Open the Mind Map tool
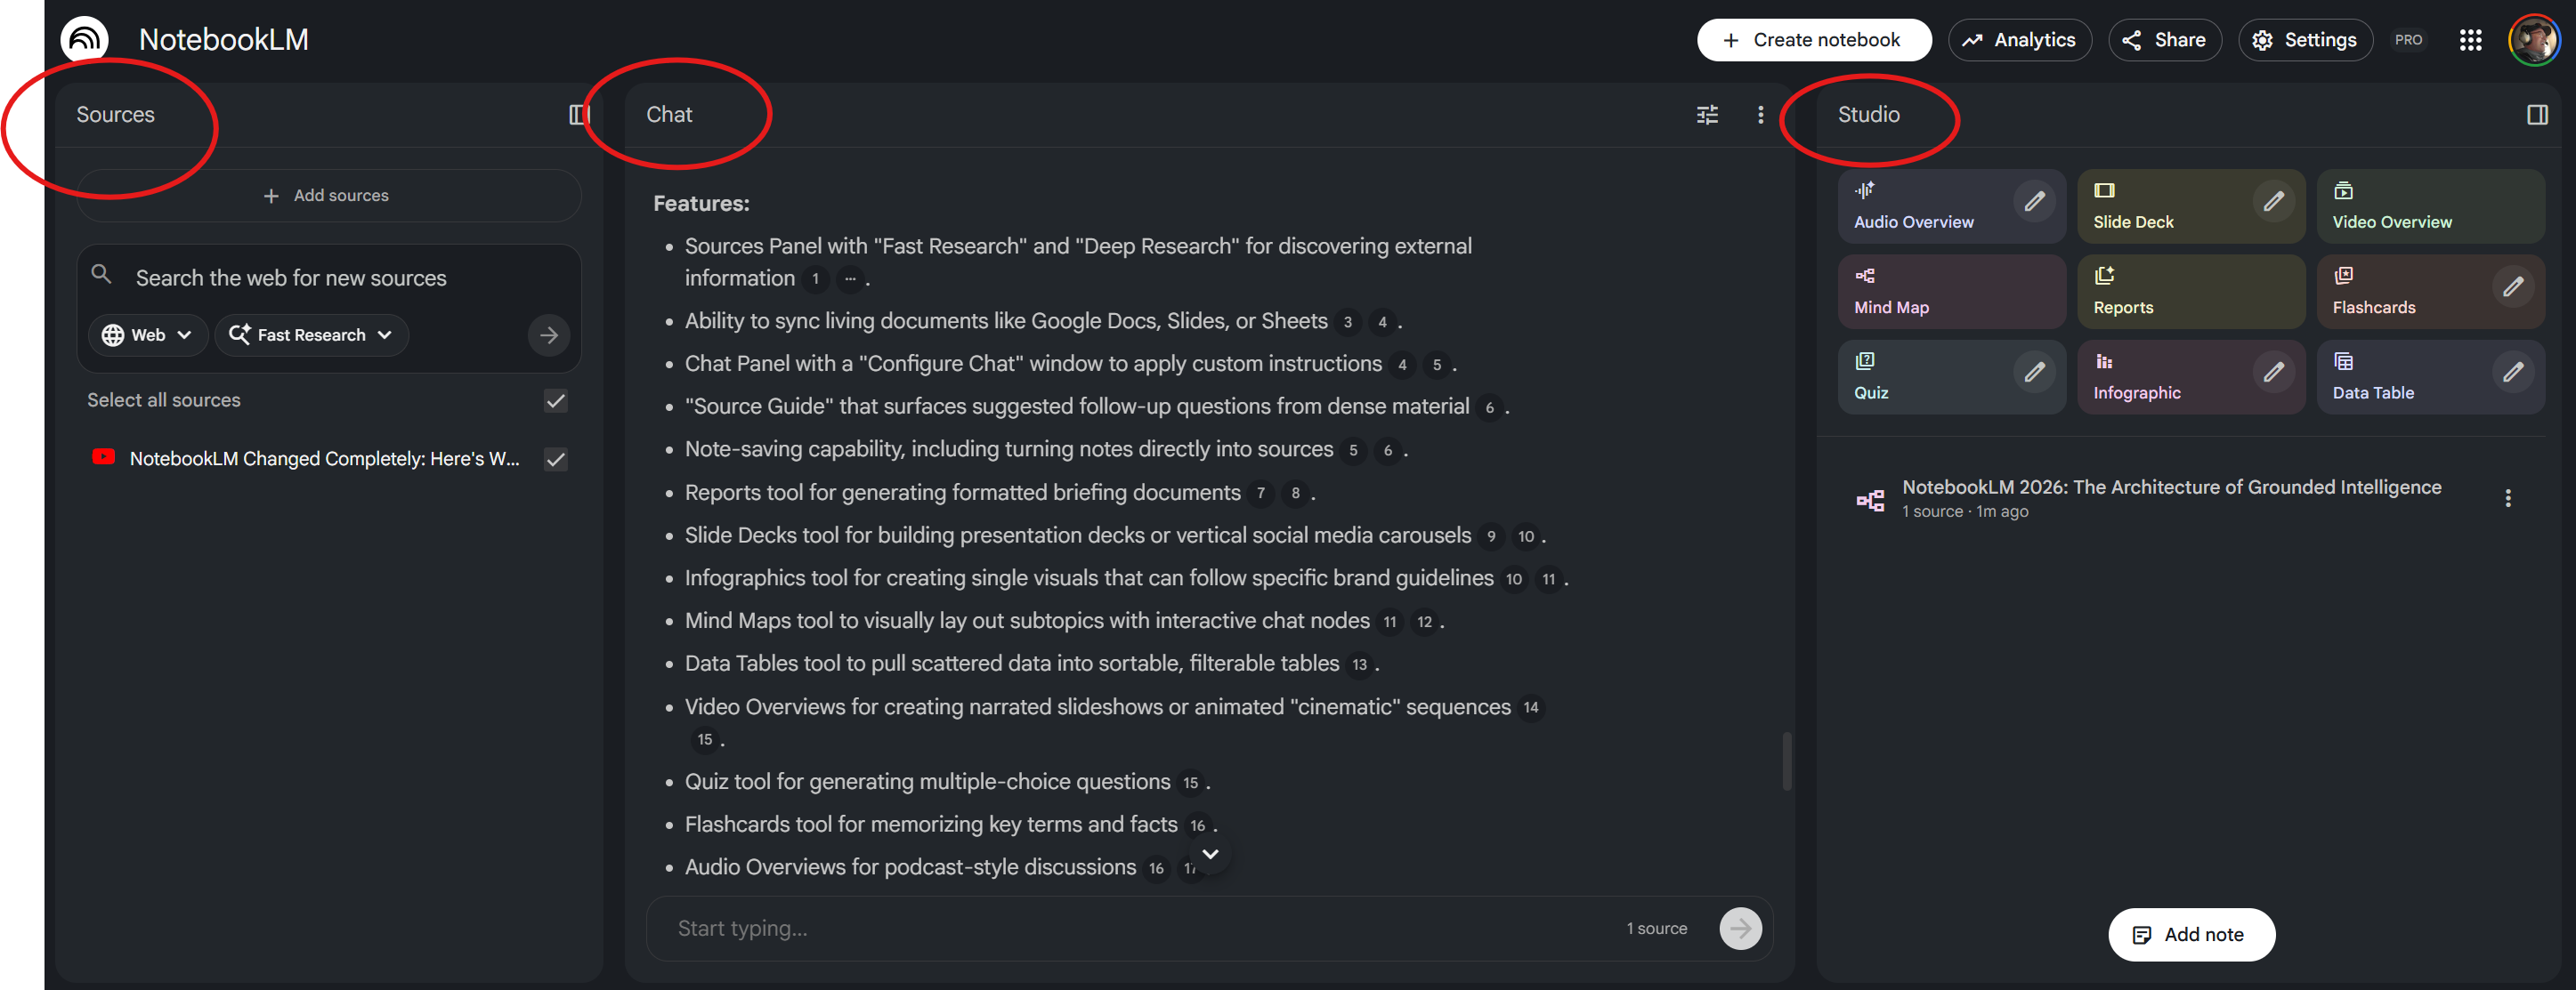The width and height of the screenshot is (2576, 990). point(1890,291)
